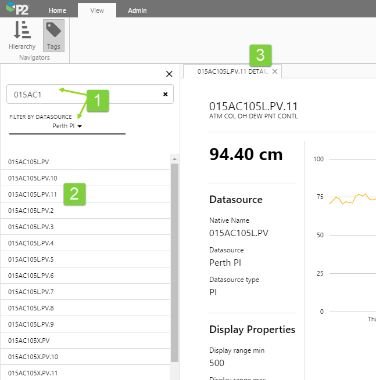Close the Tags search panel
The image size is (376, 380).
[169, 74]
